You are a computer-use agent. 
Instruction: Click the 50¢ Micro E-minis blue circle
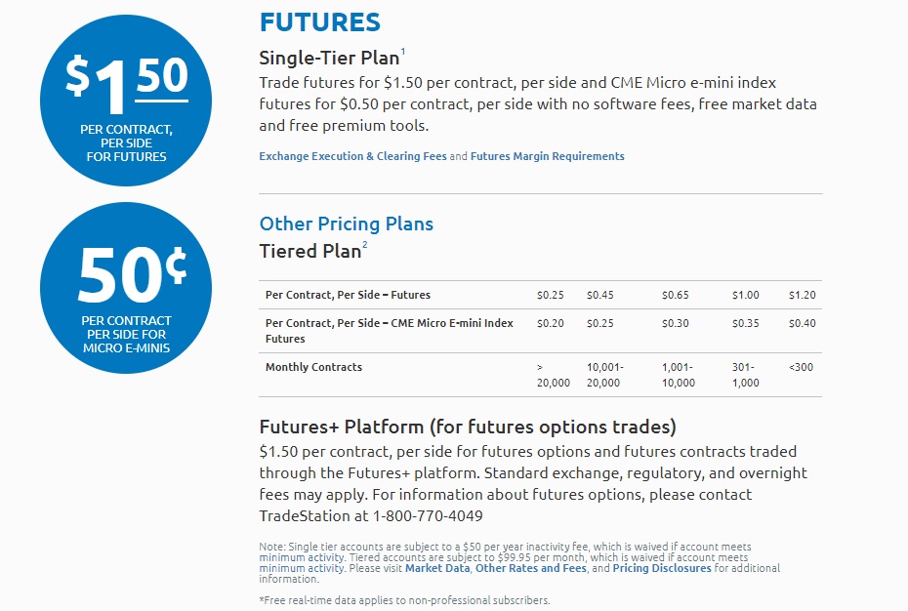126,288
